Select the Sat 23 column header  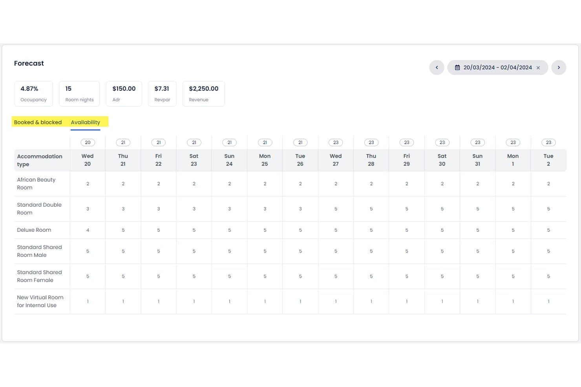194,160
